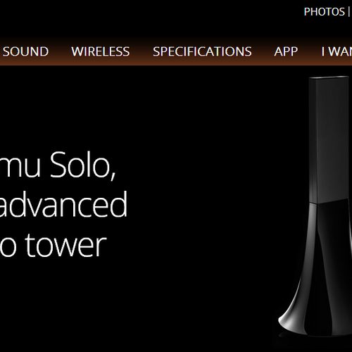
Task: Click the partially visible I WANT item
Action: (x=337, y=51)
